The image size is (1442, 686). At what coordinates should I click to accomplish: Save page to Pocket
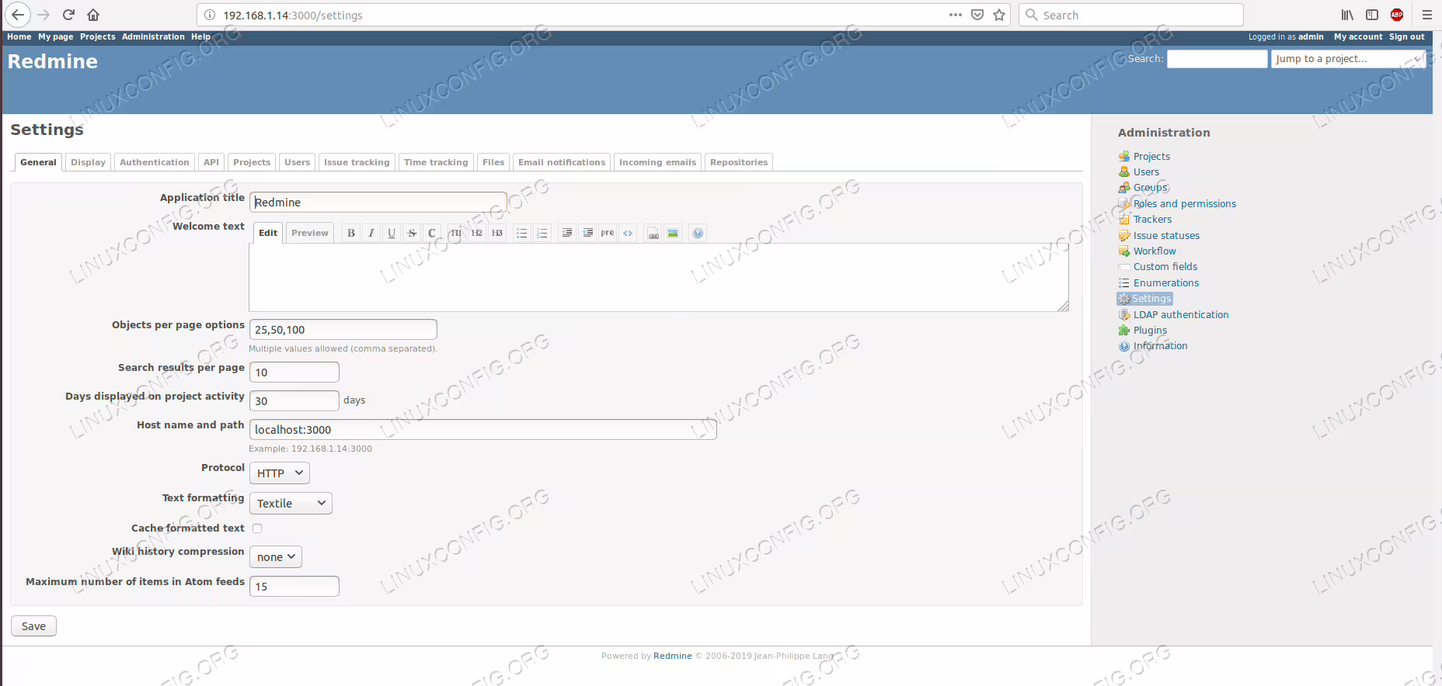[x=977, y=15]
